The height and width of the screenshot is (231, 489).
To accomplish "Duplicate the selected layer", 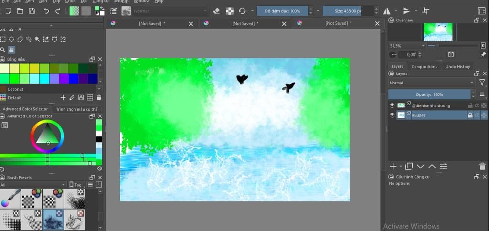I will pos(409,167).
